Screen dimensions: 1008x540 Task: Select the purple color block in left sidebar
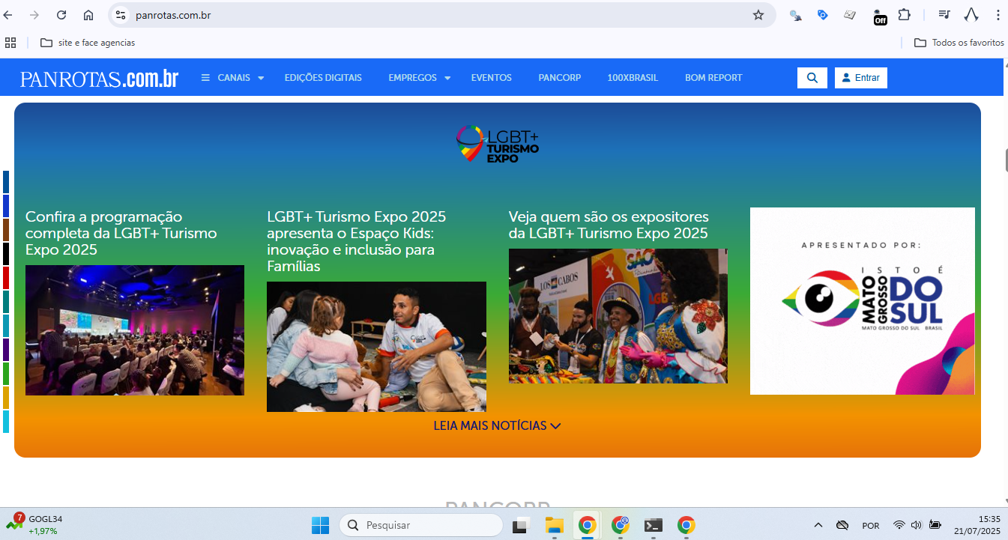click(x=6, y=350)
